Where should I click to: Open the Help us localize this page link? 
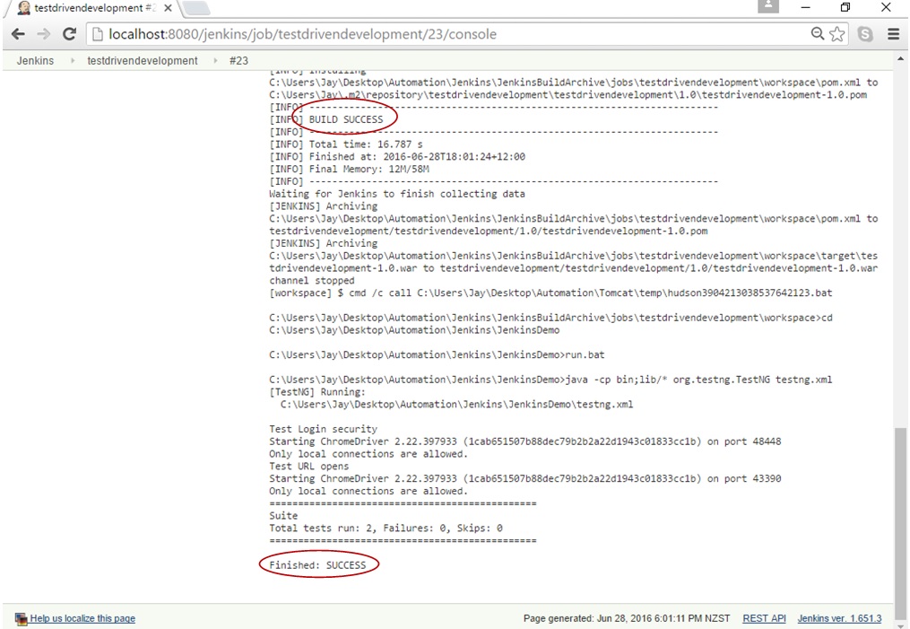coord(82,619)
